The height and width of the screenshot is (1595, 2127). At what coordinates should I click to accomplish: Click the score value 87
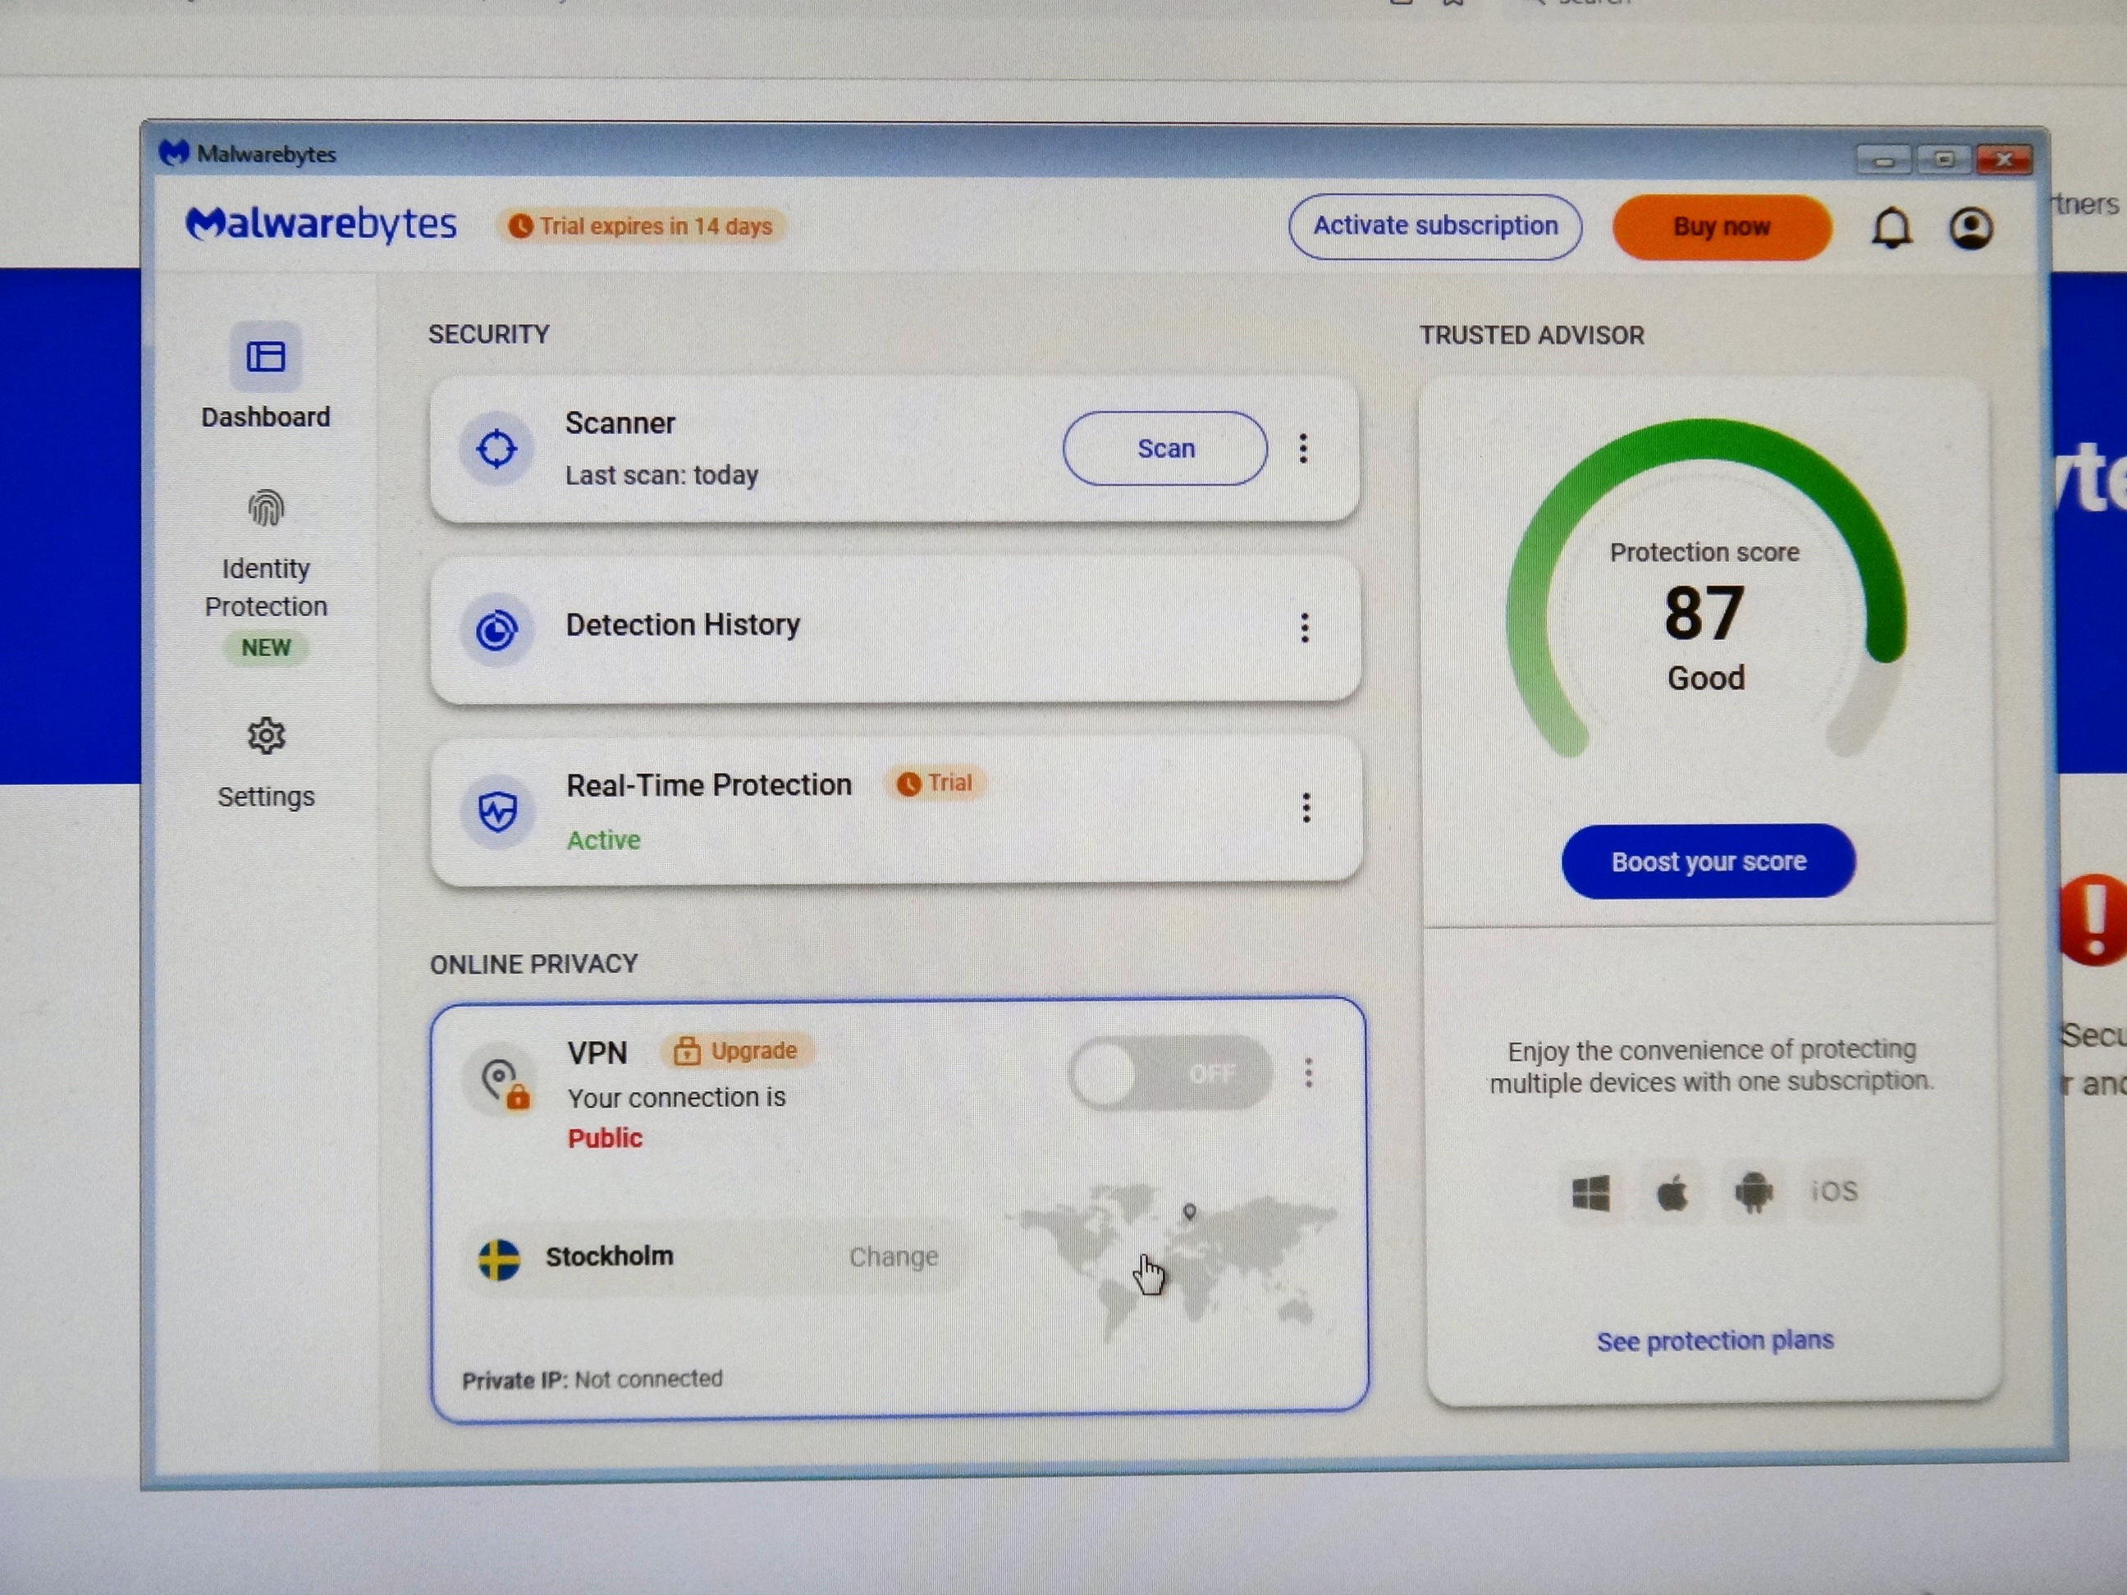point(1704,614)
